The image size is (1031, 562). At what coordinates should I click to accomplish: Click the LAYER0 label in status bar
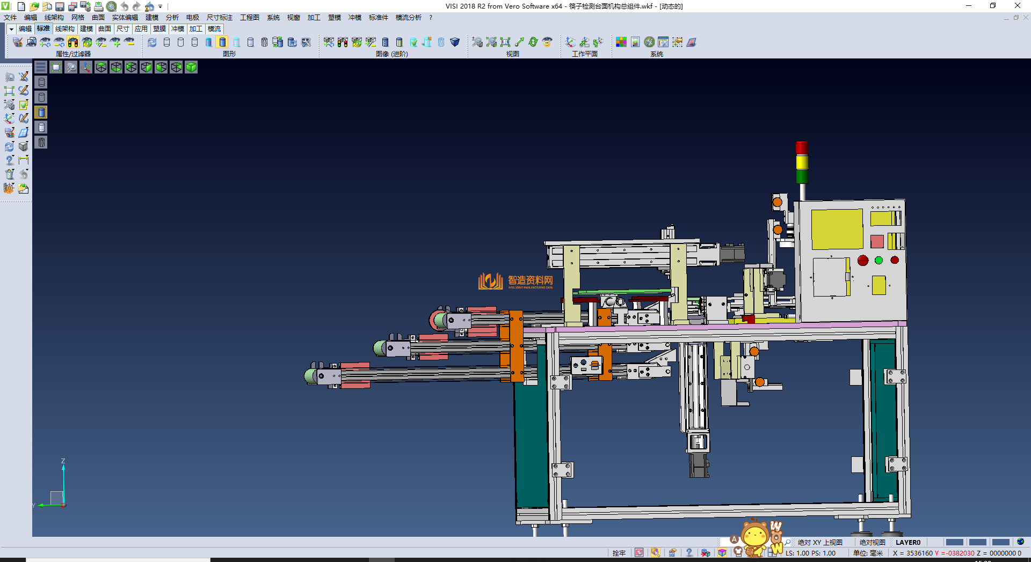[907, 542]
